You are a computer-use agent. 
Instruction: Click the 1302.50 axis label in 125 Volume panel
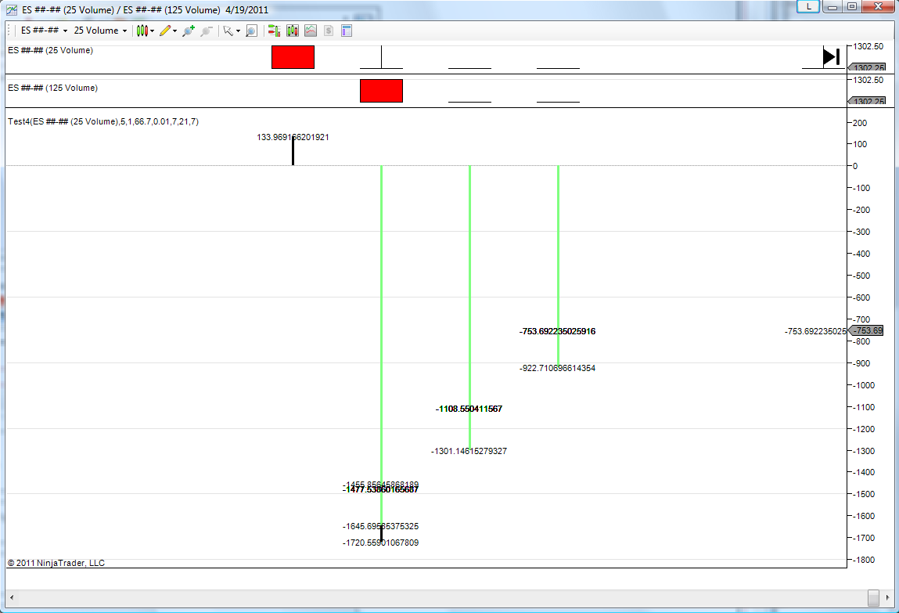point(868,81)
